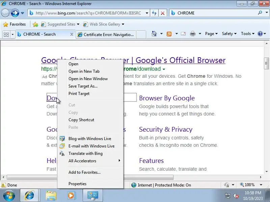Click the Quick Tabs grid icon
Image resolution: width=270 pixels, height=202 pixels.
6,35
